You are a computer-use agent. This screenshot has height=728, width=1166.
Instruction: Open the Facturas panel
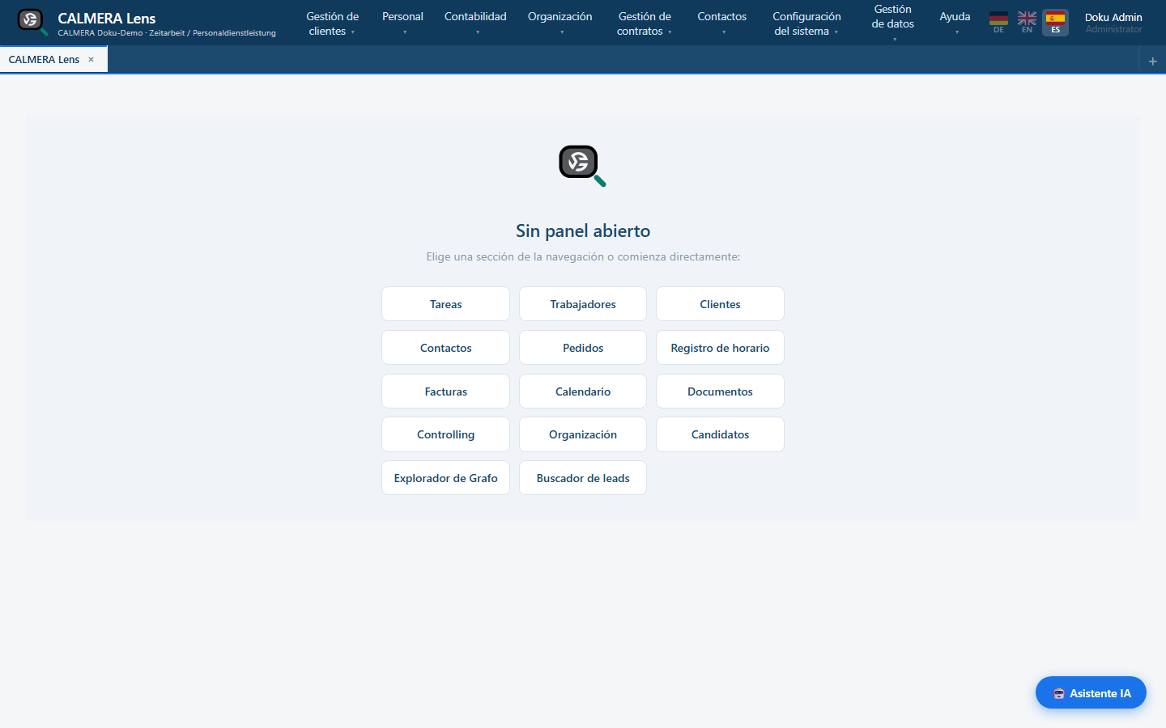click(445, 392)
